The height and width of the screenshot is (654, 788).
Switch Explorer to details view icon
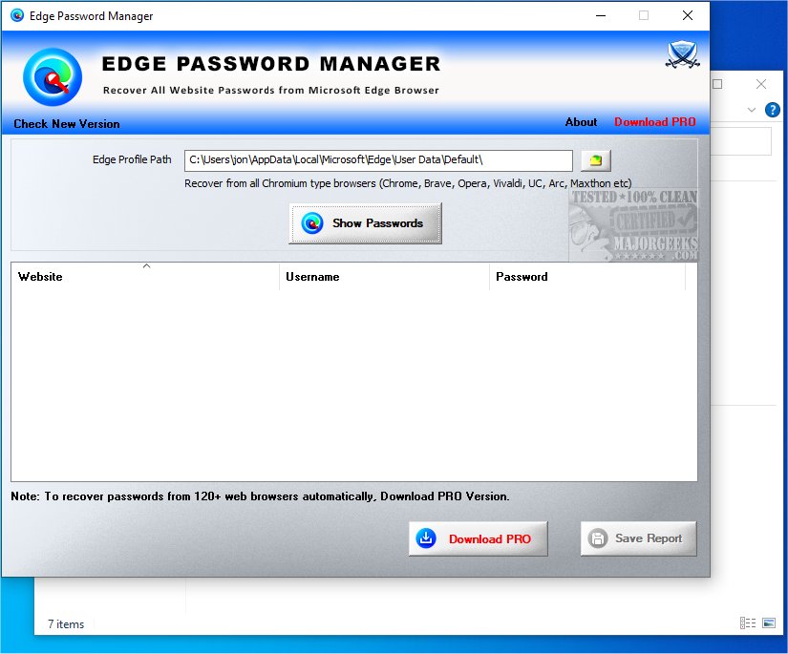747,623
